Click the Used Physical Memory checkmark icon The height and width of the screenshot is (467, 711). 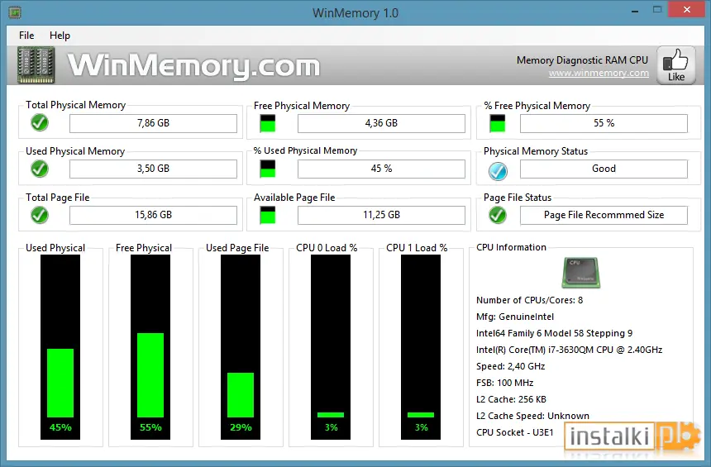tap(40, 169)
